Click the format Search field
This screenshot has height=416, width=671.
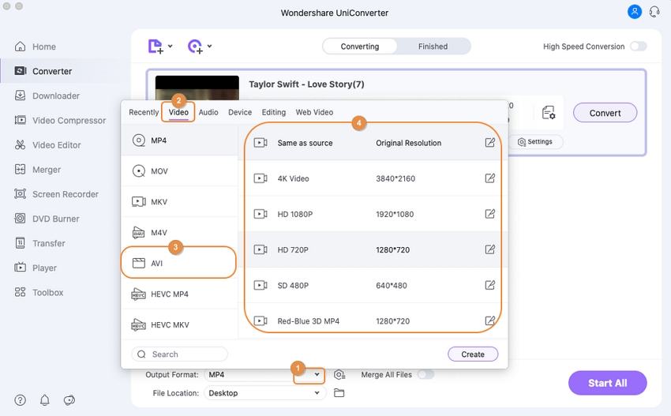(x=180, y=354)
